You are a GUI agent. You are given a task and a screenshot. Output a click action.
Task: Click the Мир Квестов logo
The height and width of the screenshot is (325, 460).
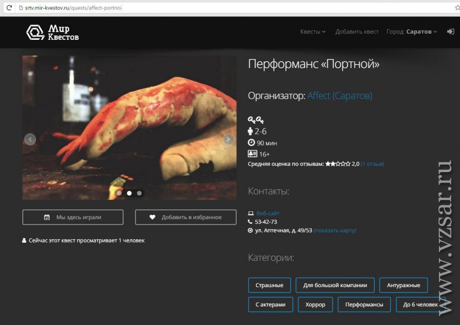tap(52, 32)
